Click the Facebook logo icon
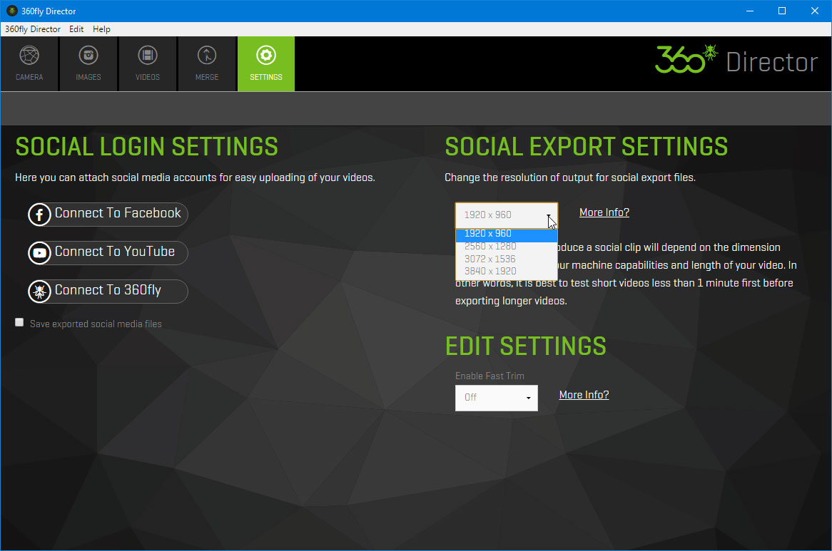The width and height of the screenshot is (832, 551). point(39,215)
